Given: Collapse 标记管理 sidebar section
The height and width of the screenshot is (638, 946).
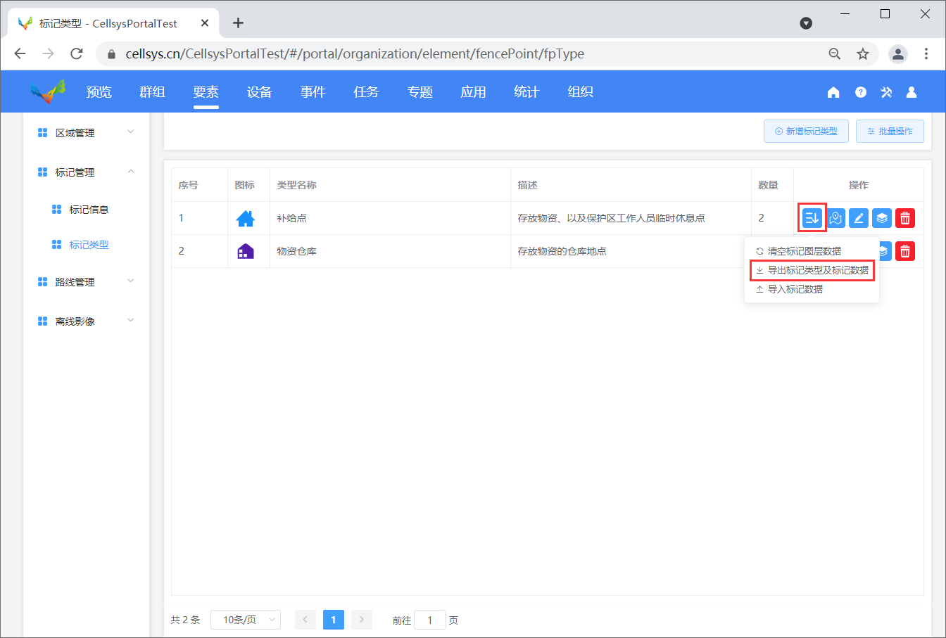Looking at the screenshot, I should pyautogui.click(x=86, y=172).
